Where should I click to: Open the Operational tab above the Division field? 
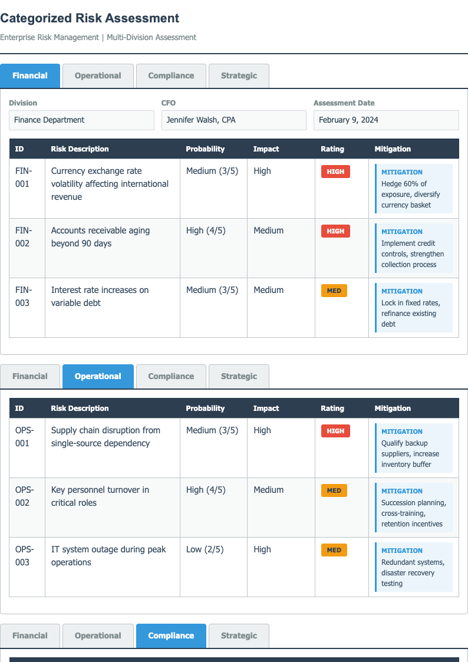click(x=98, y=76)
